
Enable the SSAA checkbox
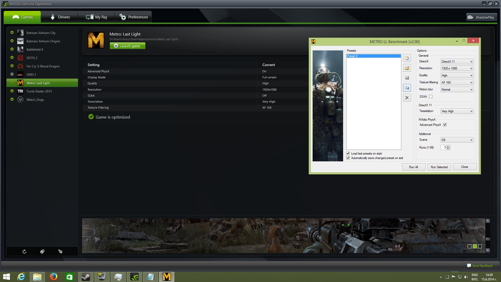(431, 97)
